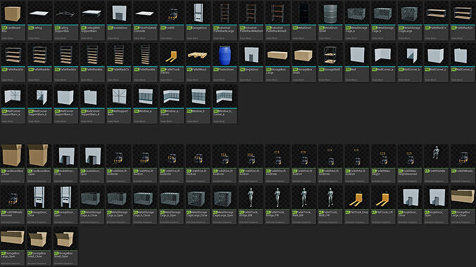Select the SM_Window_b_Corner_a asset
Image resolution: width=476 pixels, height=267 pixels.
(x=225, y=104)
